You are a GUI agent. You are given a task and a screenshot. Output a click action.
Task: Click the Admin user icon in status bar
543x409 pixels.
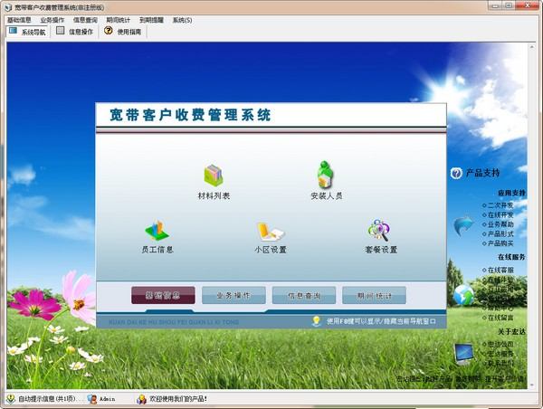92,398
